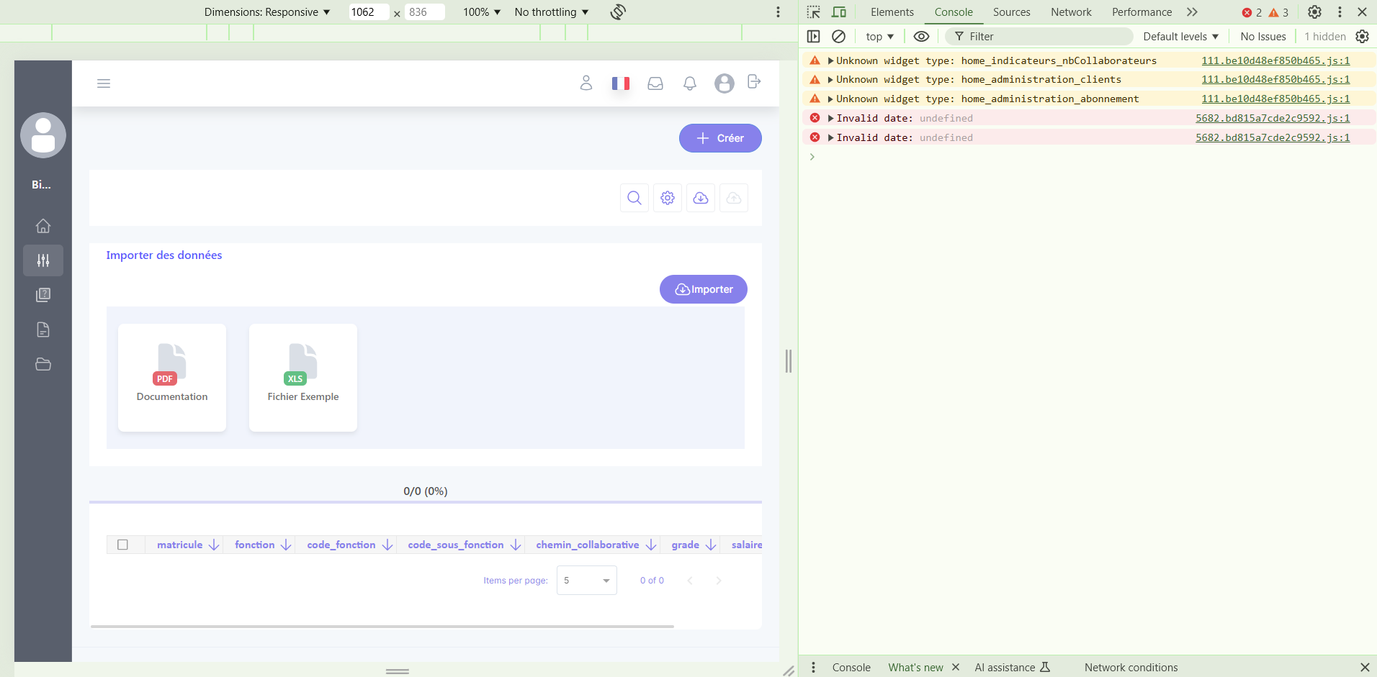1377x677 pixels.
Task: Click the hamburger menu icon
Action: click(104, 83)
